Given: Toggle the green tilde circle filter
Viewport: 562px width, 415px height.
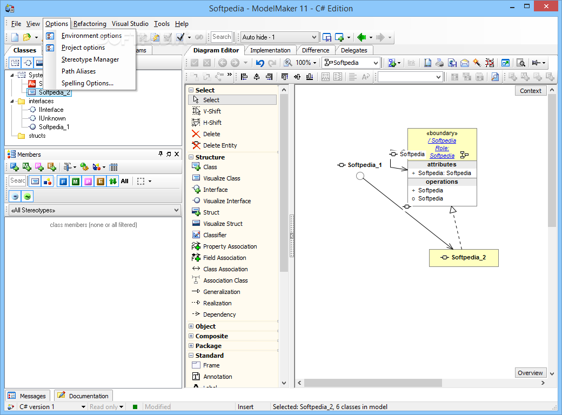Looking at the screenshot, I should pos(27,196).
